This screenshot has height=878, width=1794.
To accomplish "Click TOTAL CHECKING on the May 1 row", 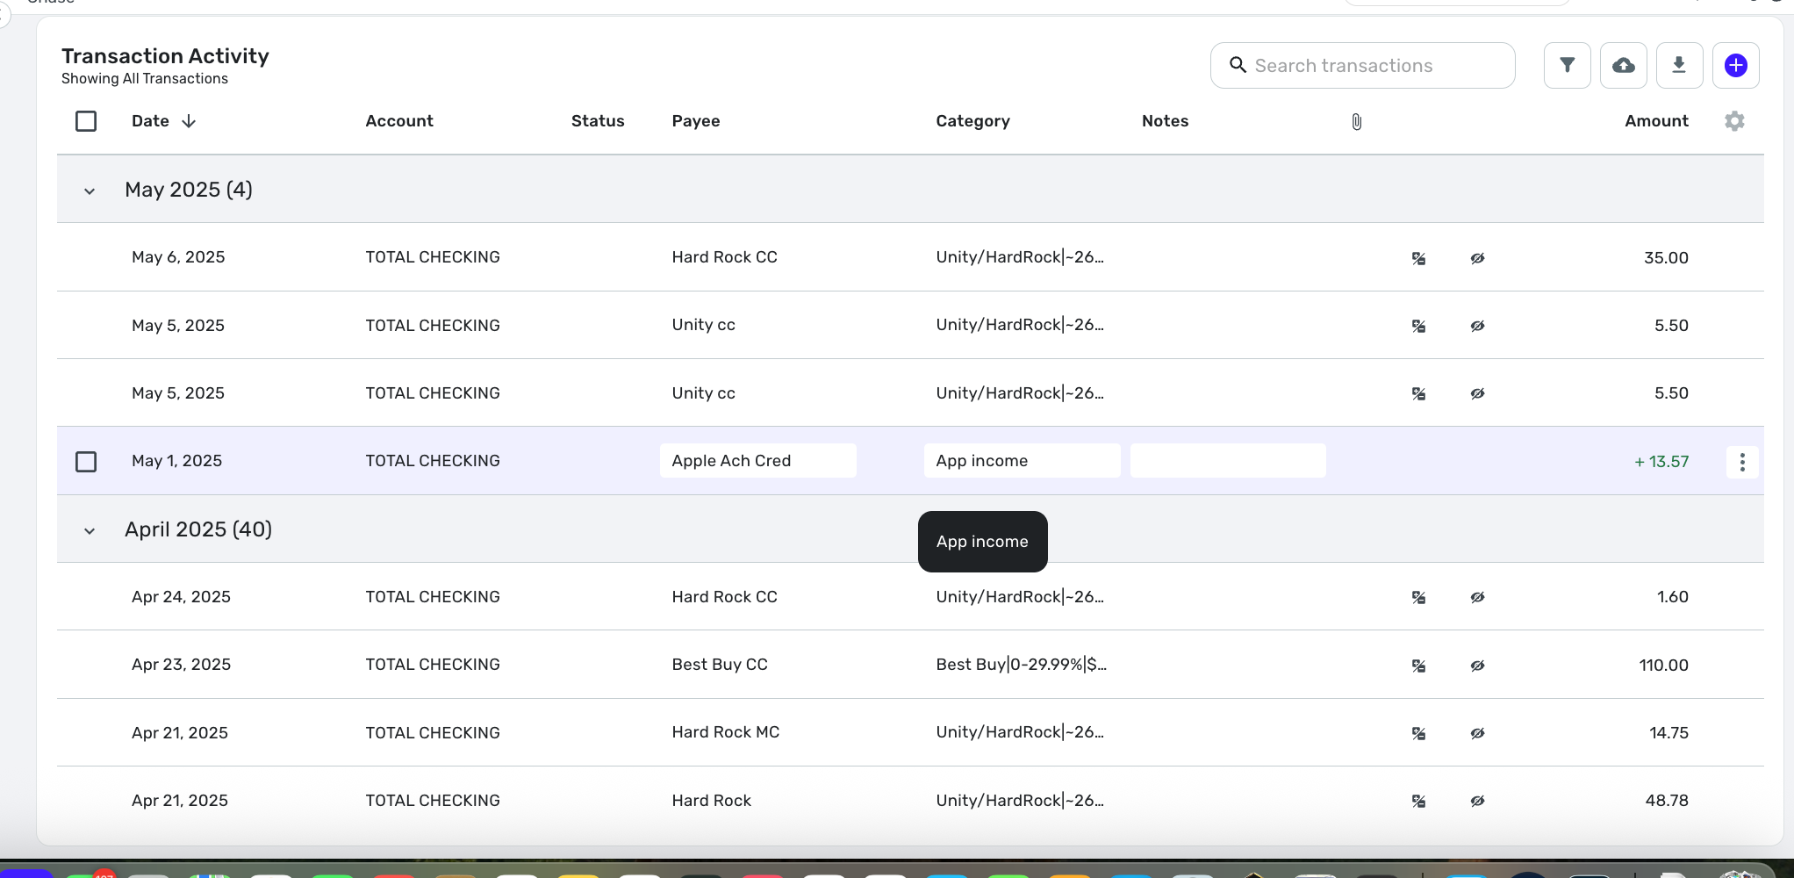I will pyautogui.click(x=433, y=461).
